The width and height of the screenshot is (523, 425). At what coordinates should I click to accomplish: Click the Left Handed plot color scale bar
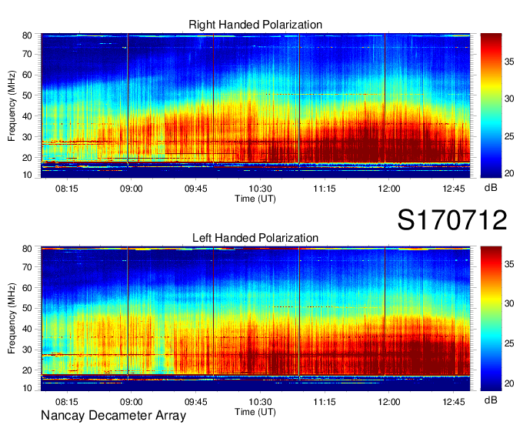click(x=491, y=319)
